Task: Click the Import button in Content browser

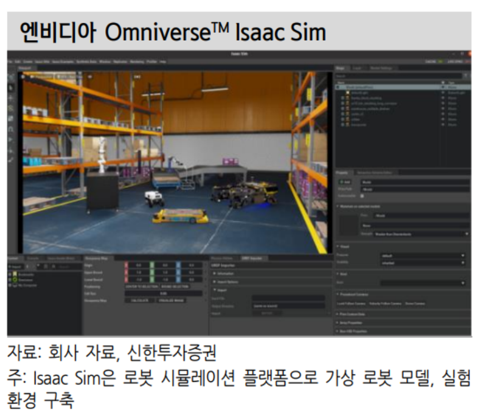Action: pos(15,267)
